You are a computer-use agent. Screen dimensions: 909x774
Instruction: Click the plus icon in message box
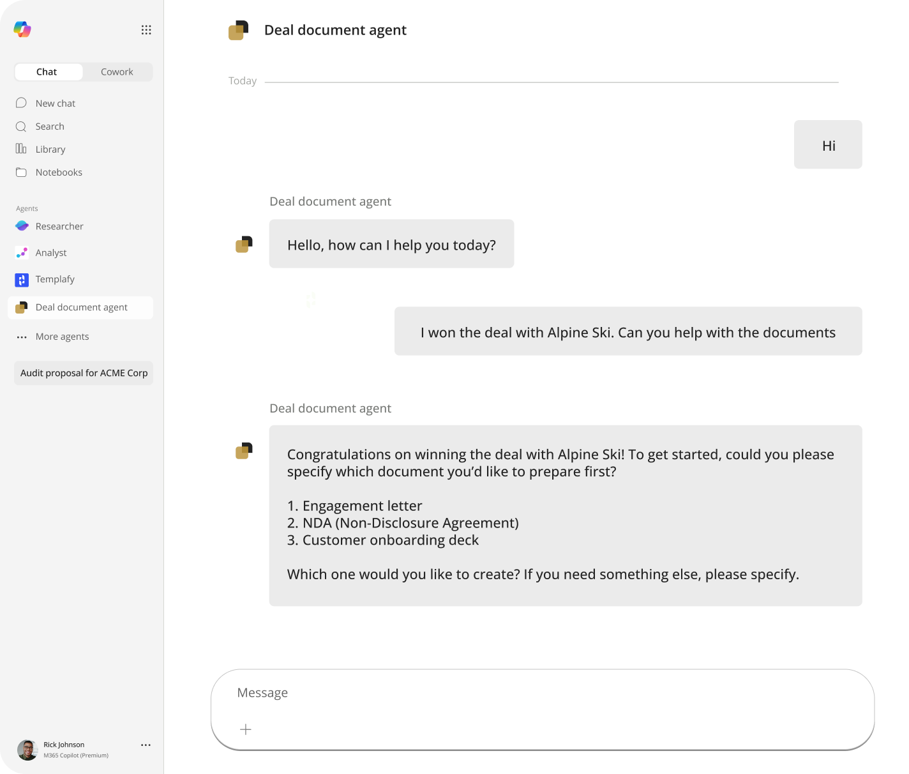246,729
